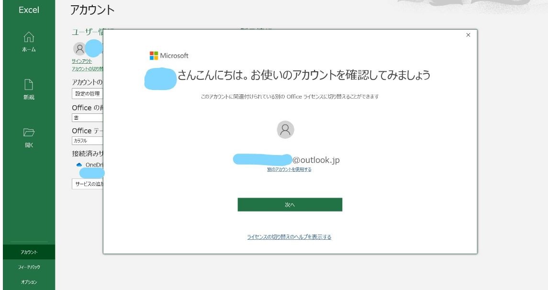The image size is (548, 290).
Task: Click the お使いのアカウントを確認してみましょう heading
Action: tap(341, 75)
